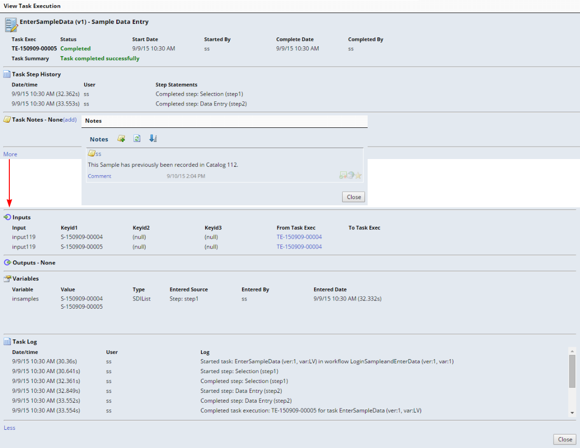Open TE-150909-00004 link for S-150909-00004 row
Image resolution: width=580 pixels, height=448 pixels.
coord(299,236)
